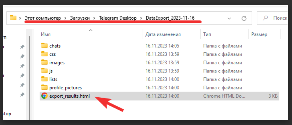Sort files by Размер column
The height and width of the screenshot is (125, 292).
(259, 34)
